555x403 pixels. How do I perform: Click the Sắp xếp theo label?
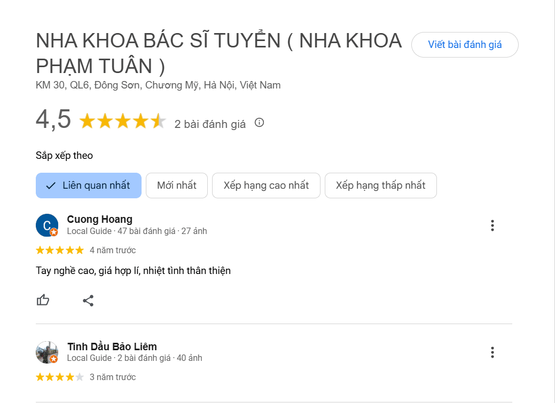64,155
